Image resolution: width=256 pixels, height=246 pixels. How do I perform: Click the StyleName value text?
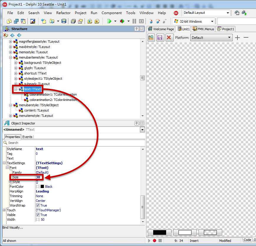[x=39, y=149]
